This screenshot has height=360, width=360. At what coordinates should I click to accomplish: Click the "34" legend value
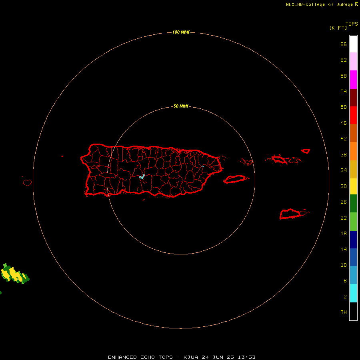tap(344, 170)
